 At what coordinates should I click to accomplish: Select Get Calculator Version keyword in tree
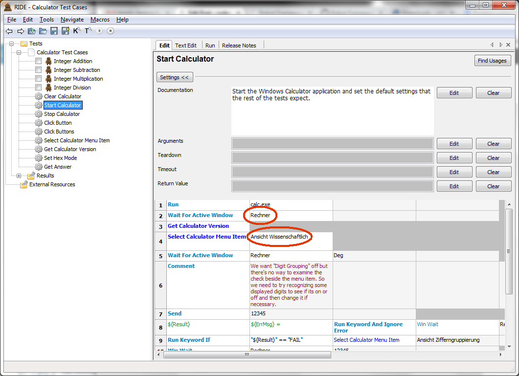pyautogui.click(x=70, y=149)
